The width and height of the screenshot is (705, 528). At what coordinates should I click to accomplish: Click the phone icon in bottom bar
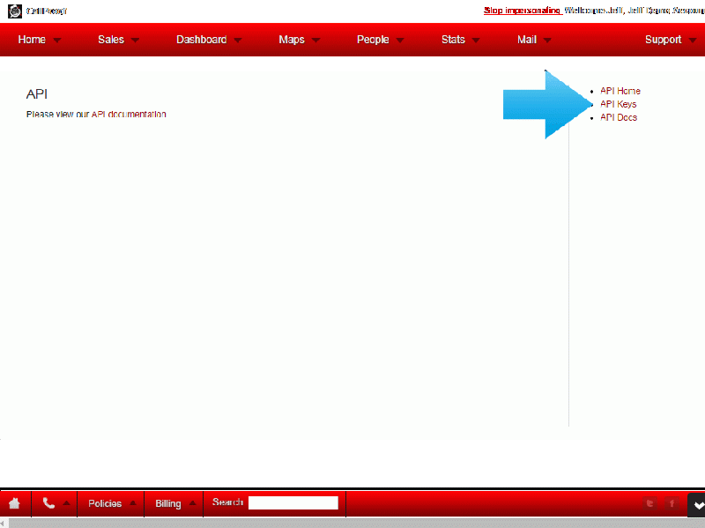[48, 503]
